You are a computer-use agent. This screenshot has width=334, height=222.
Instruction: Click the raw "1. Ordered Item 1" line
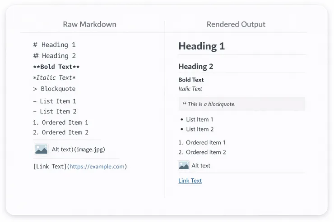coord(60,122)
